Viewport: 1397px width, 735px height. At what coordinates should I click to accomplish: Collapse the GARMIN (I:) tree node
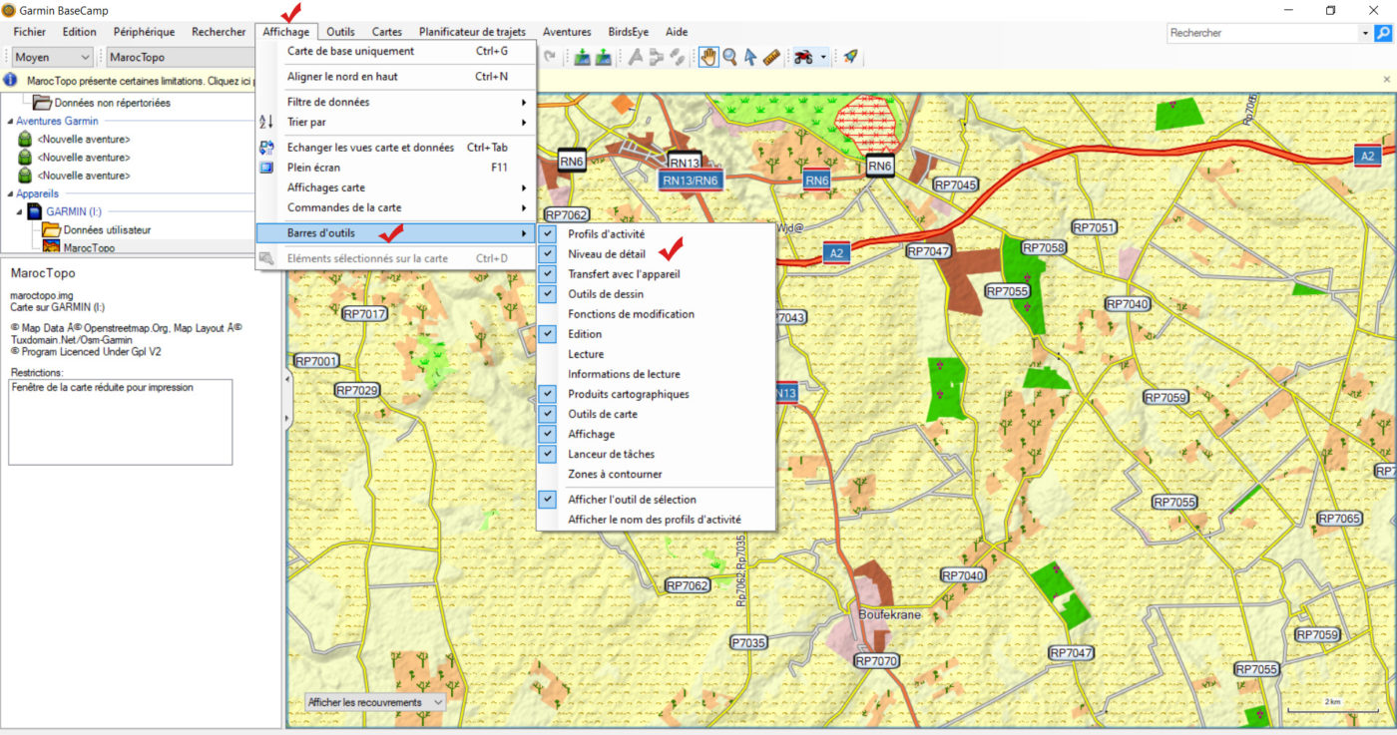(19, 211)
